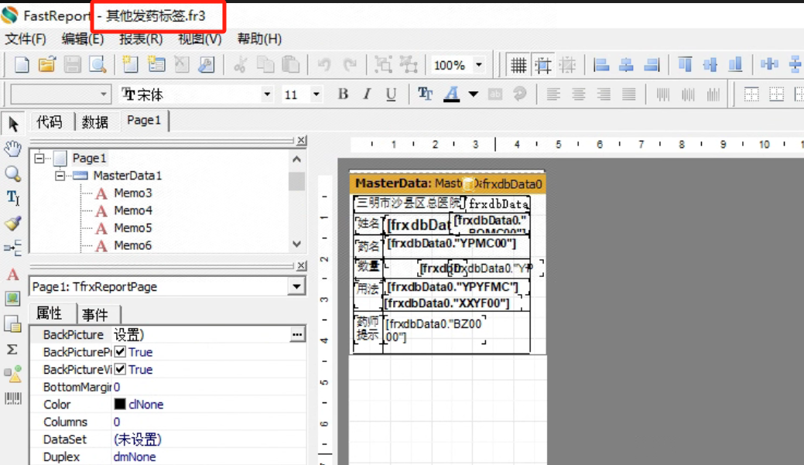Open page settings icon

click(206, 65)
